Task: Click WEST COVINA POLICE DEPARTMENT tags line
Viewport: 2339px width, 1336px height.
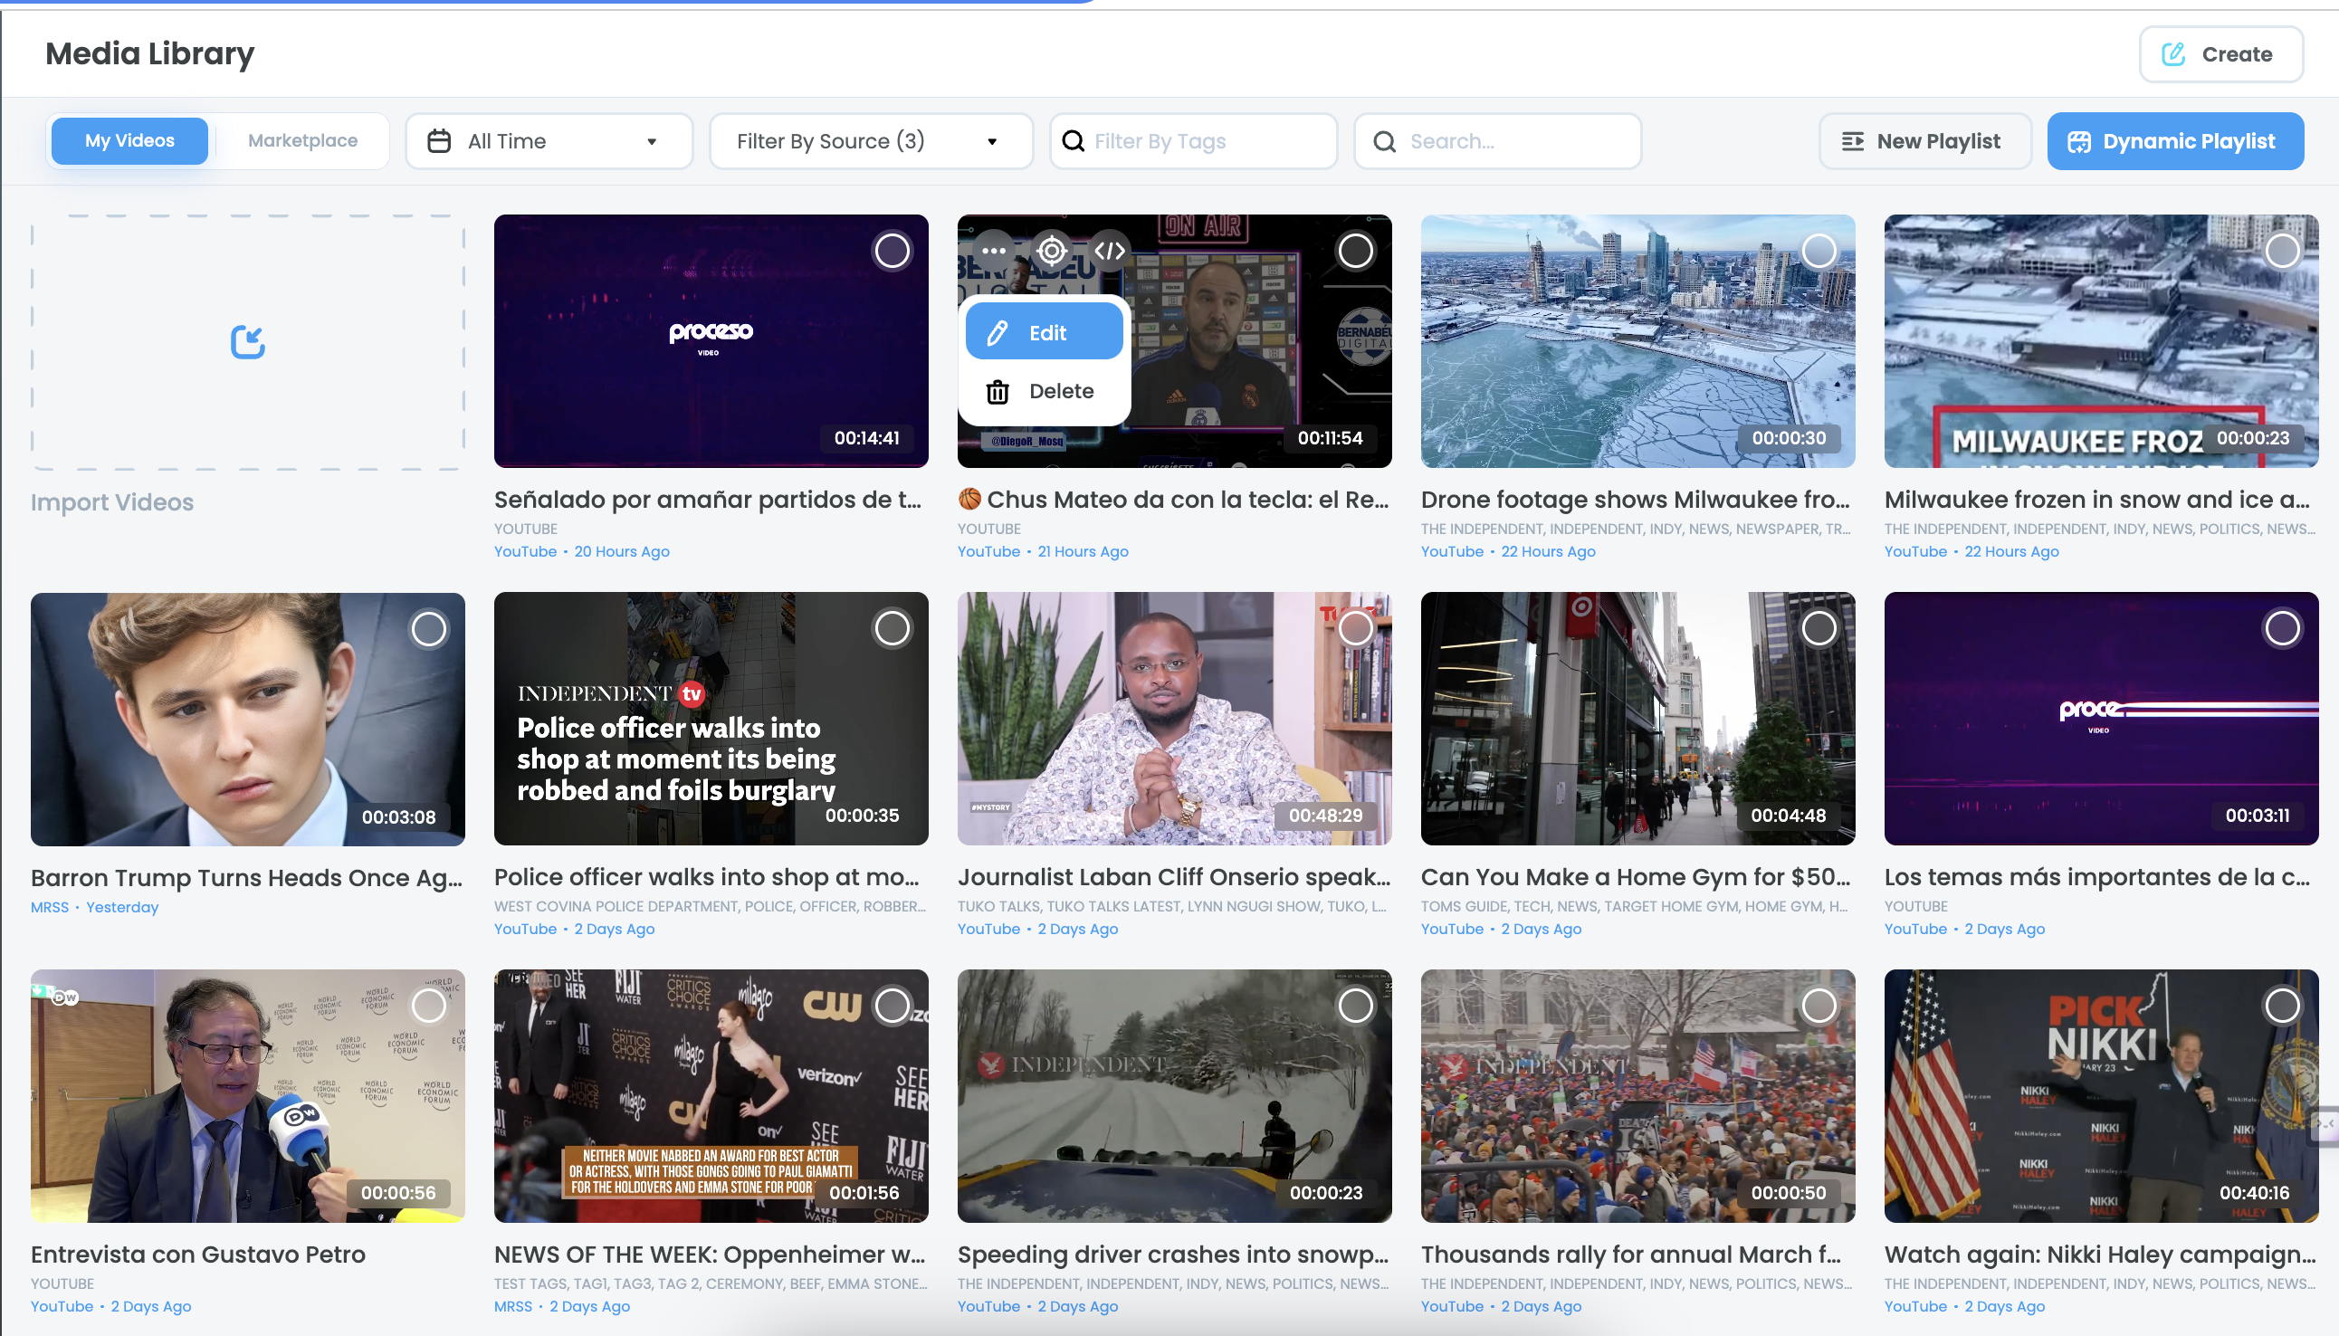Action: coord(710,907)
